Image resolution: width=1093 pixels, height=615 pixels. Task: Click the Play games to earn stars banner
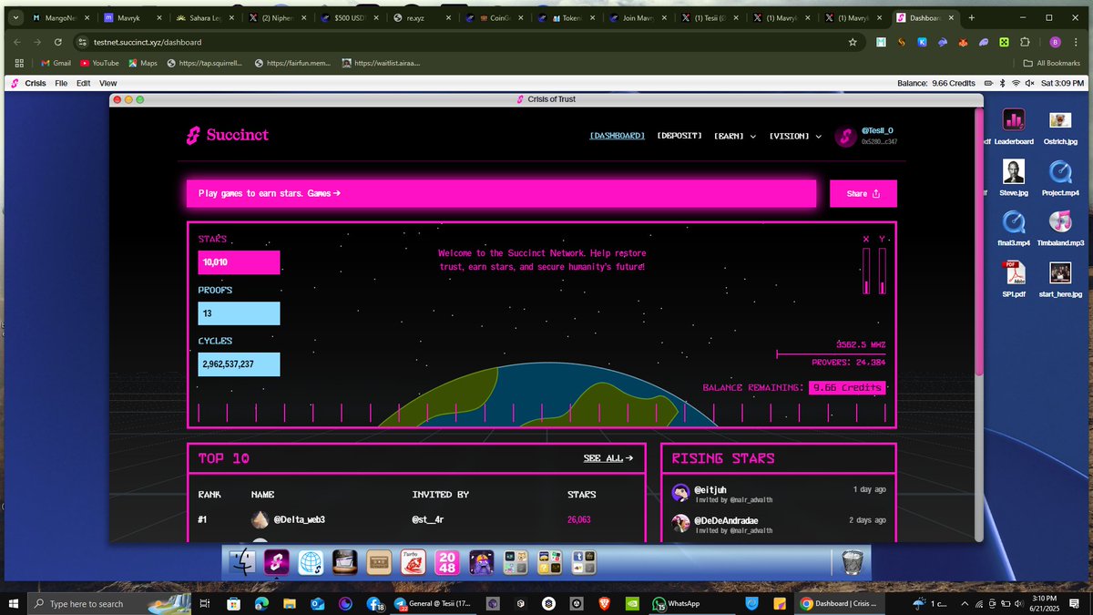(501, 193)
